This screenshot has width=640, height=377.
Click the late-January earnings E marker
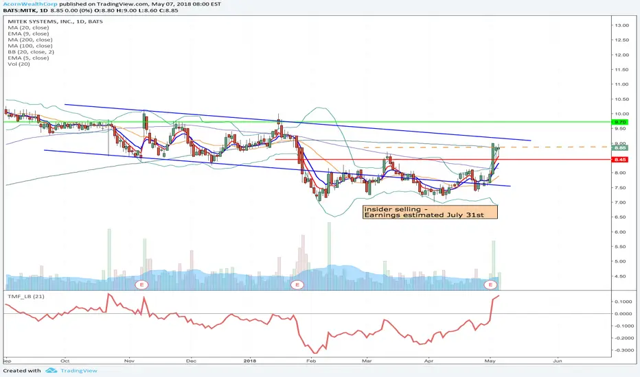(x=297, y=284)
